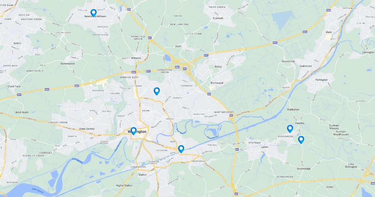Click the map pin over Newton-le-Willows
375x197 pixels.
[93, 13]
